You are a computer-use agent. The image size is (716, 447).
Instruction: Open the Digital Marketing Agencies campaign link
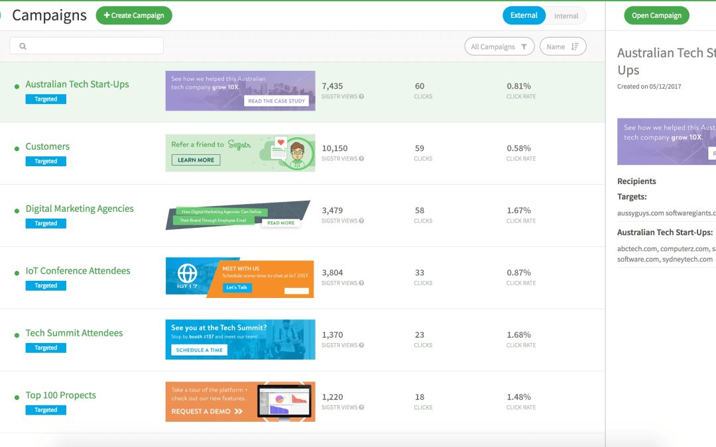point(80,209)
